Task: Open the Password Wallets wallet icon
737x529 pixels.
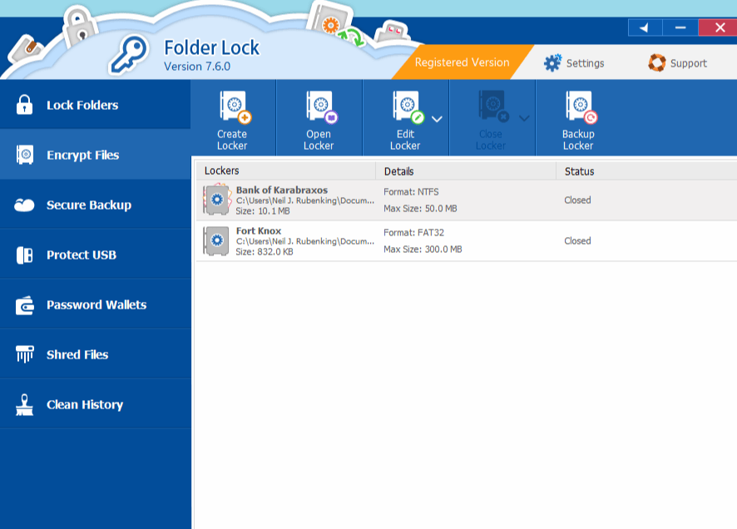Action: click(x=24, y=305)
